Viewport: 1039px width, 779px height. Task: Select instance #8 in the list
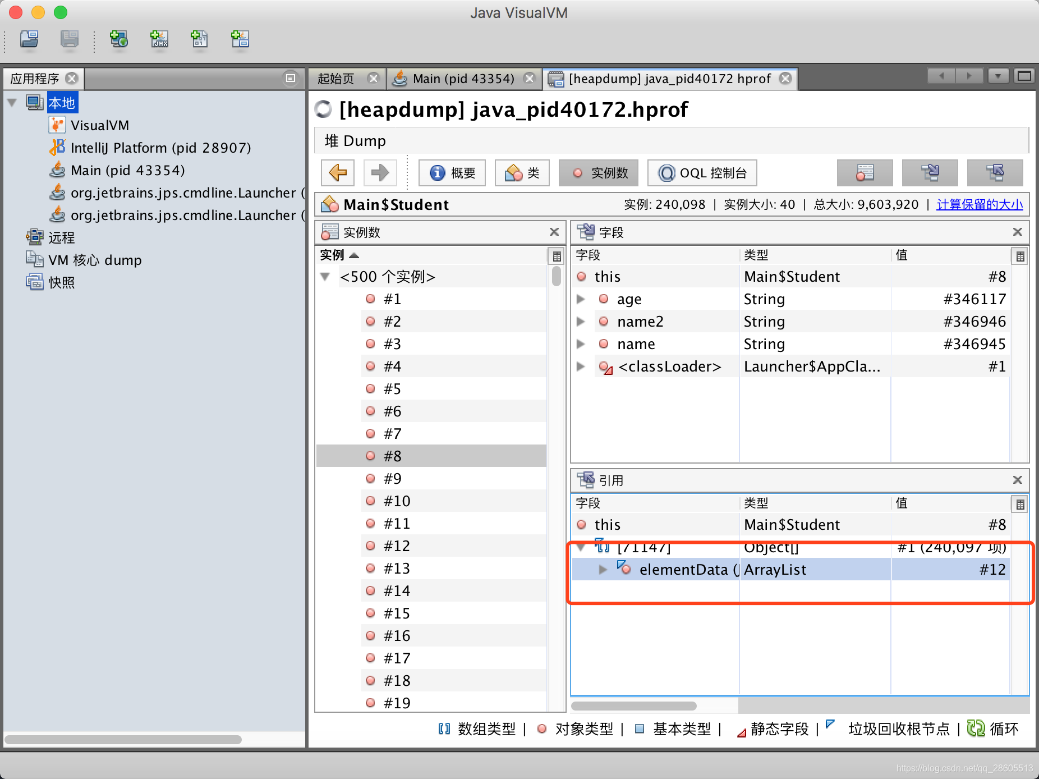[x=431, y=456]
